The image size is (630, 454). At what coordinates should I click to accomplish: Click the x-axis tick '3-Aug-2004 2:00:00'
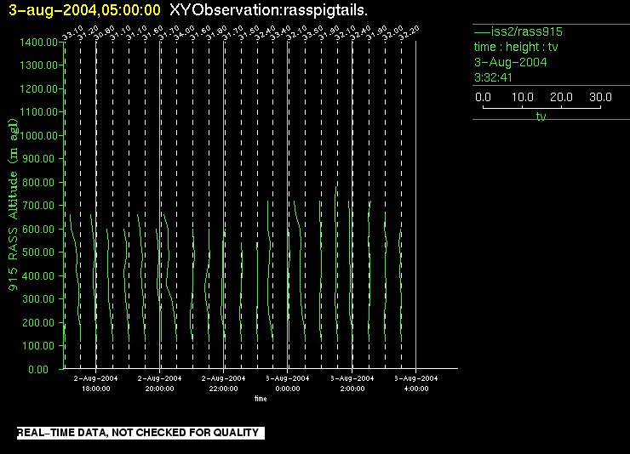tap(352, 383)
